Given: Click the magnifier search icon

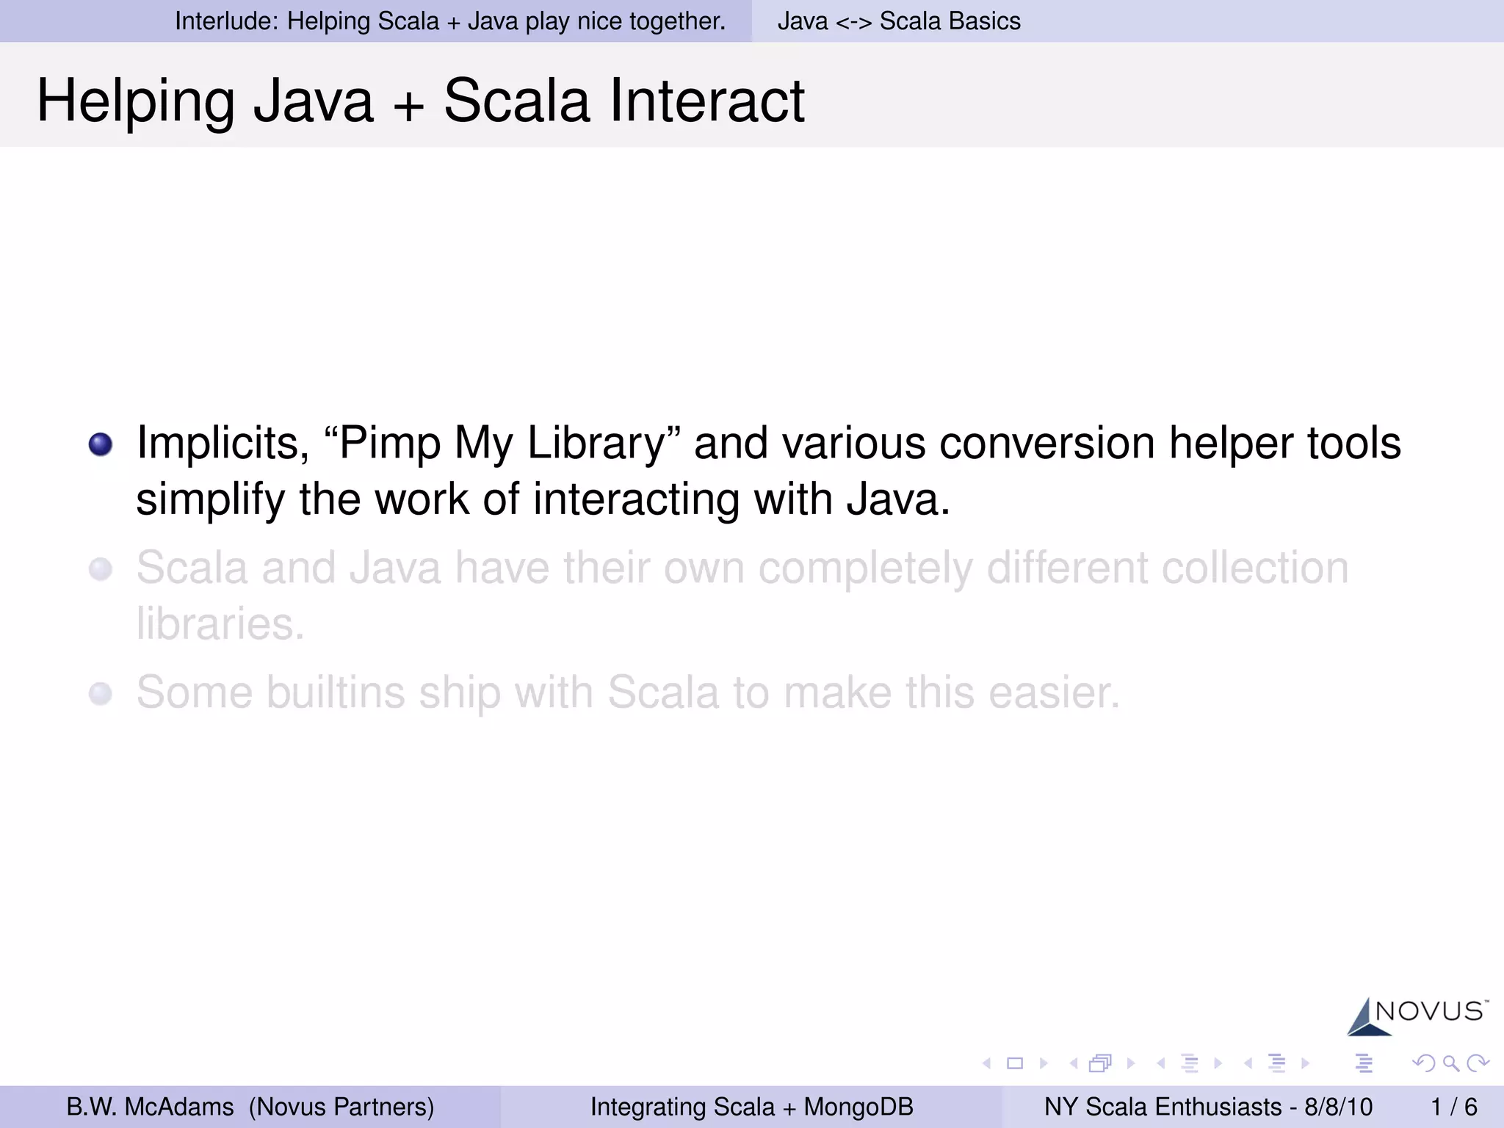Looking at the screenshot, I should click(1451, 1063).
